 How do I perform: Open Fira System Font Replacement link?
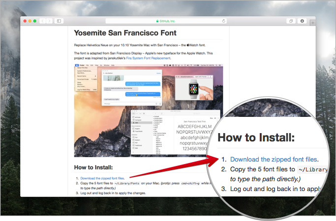(148, 58)
